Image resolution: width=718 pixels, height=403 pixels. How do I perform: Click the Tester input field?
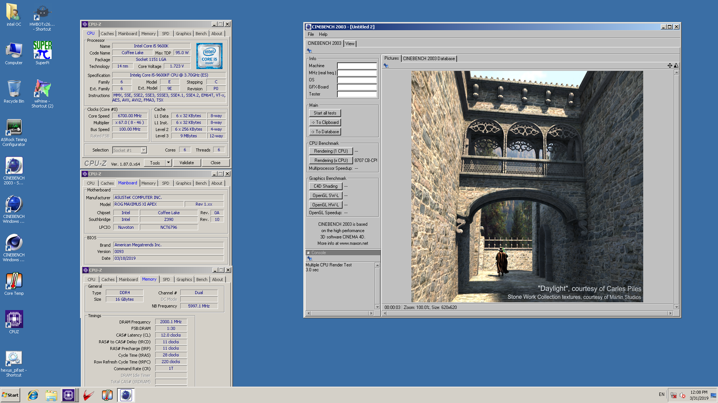point(357,94)
